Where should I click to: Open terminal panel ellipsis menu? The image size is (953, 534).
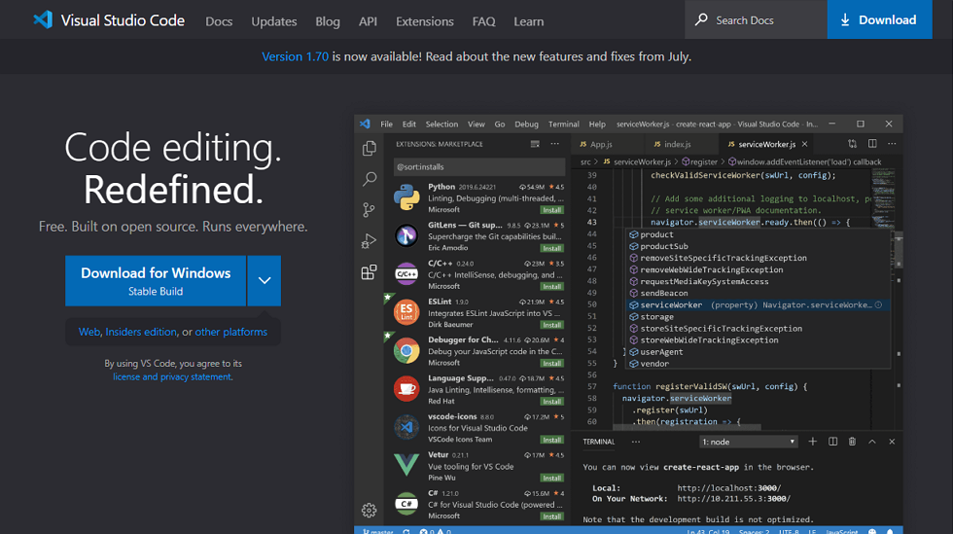click(x=636, y=443)
